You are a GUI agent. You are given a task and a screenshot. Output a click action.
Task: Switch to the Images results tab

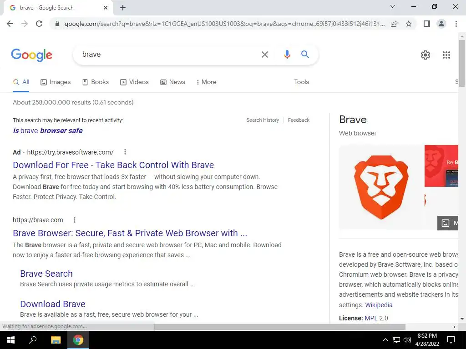(56, 82)
